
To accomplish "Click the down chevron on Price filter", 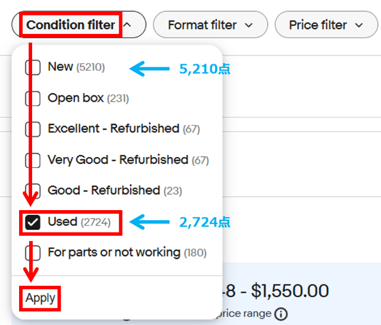I will [x=358, y=26].
